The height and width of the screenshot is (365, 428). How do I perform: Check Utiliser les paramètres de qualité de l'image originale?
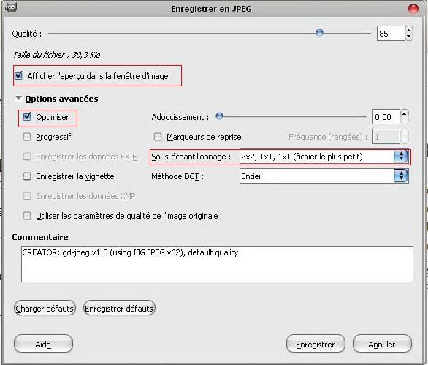[27, 216]
